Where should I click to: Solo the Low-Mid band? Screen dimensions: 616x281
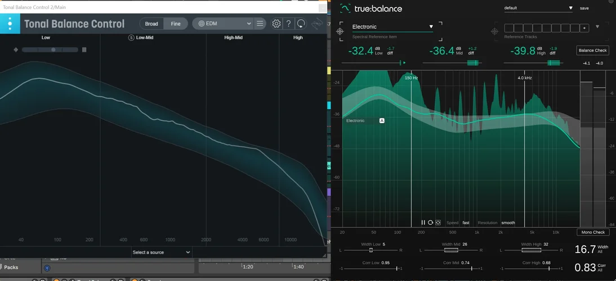tap(131, 38)
